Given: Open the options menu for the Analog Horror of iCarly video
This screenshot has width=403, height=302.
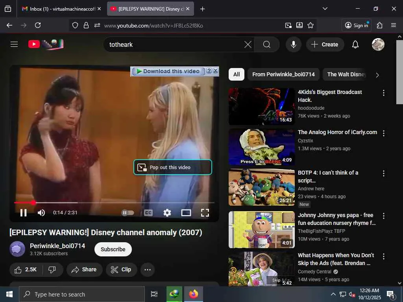Looking at the screenshot, I should (383, 133).
